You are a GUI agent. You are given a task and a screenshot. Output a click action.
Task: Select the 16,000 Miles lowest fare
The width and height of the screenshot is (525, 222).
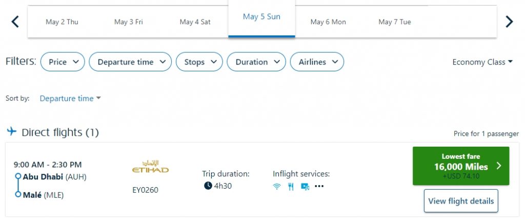pyautogui.click(x=461, y=166)
